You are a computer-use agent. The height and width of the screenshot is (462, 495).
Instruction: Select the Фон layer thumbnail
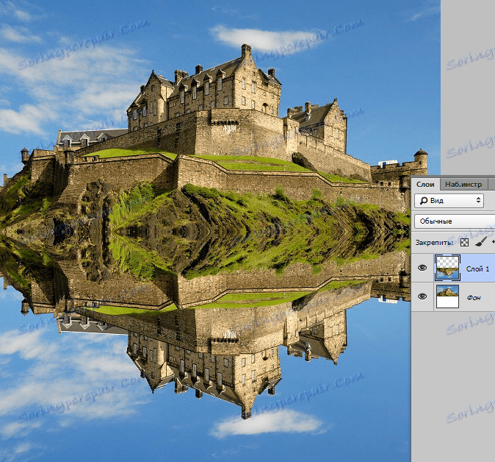tap(447, 296)
